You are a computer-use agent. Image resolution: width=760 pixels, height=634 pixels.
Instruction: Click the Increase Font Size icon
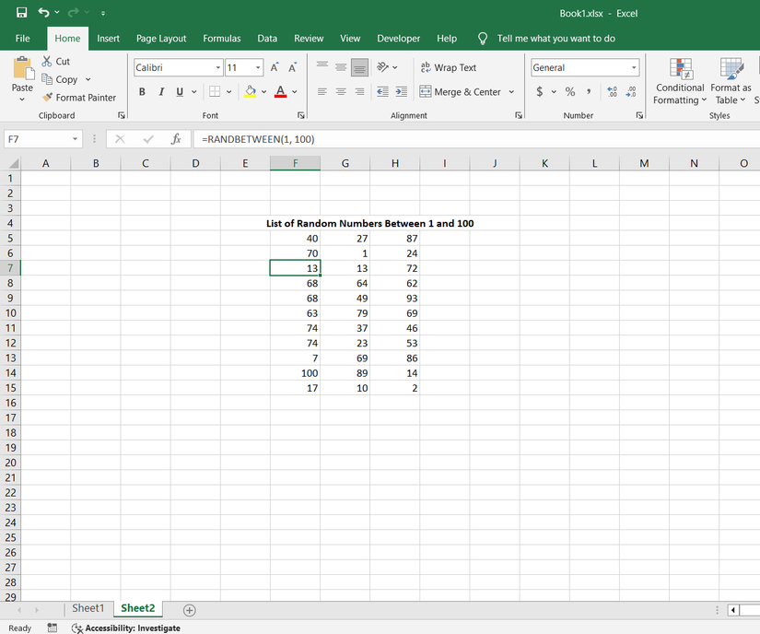[276, 67]
